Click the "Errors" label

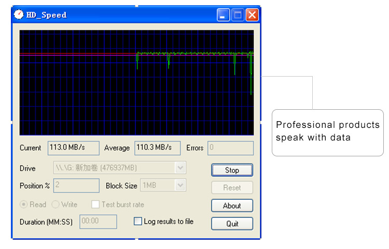click(x=195, y=148)
